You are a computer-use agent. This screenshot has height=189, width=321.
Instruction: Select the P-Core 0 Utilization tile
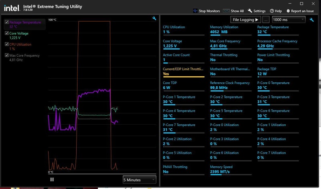click(230, 128)
